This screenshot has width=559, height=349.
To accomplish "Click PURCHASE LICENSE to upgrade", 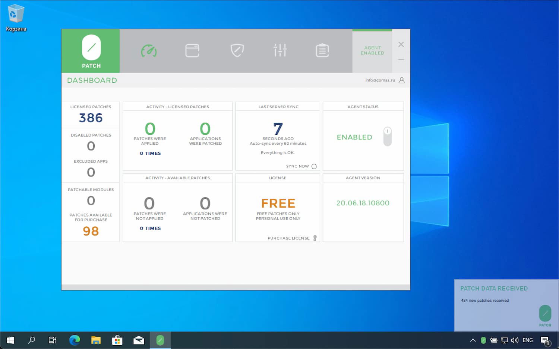I will pyautogui.click(x=288, y=238).
